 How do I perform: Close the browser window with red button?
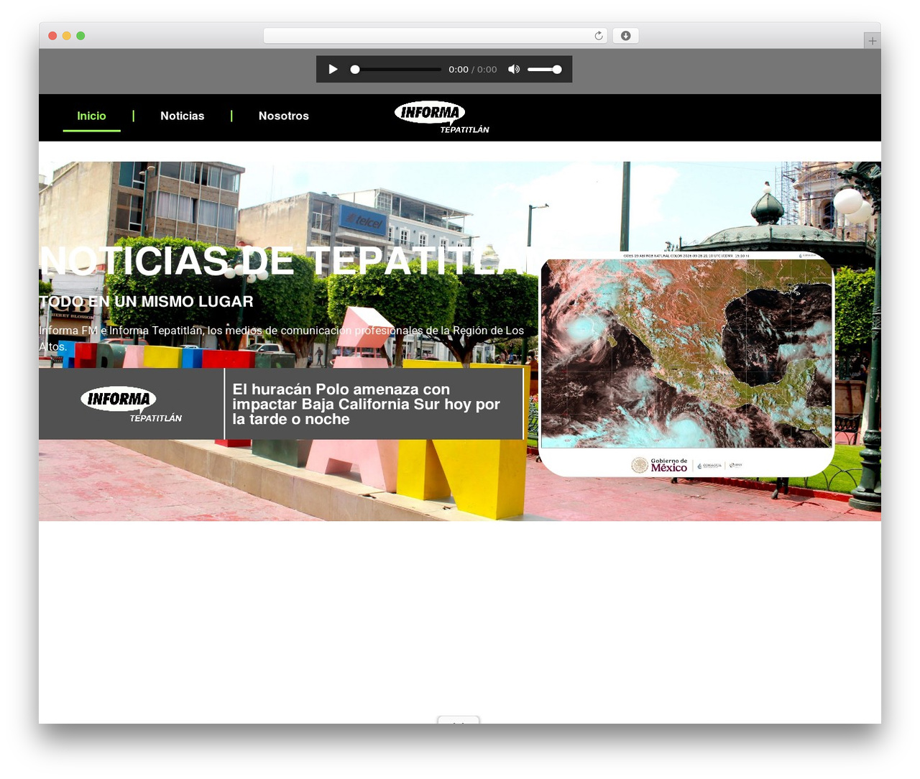52,36
